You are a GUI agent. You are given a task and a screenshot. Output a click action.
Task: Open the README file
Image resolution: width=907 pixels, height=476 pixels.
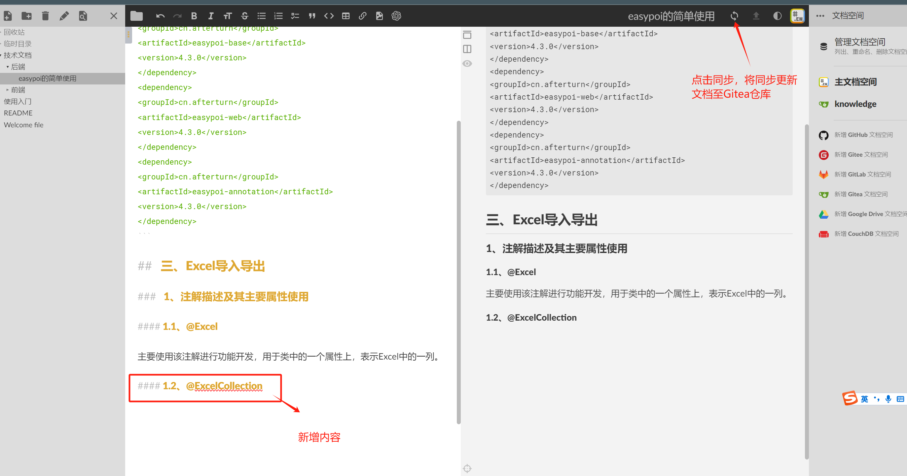[18, 113]
